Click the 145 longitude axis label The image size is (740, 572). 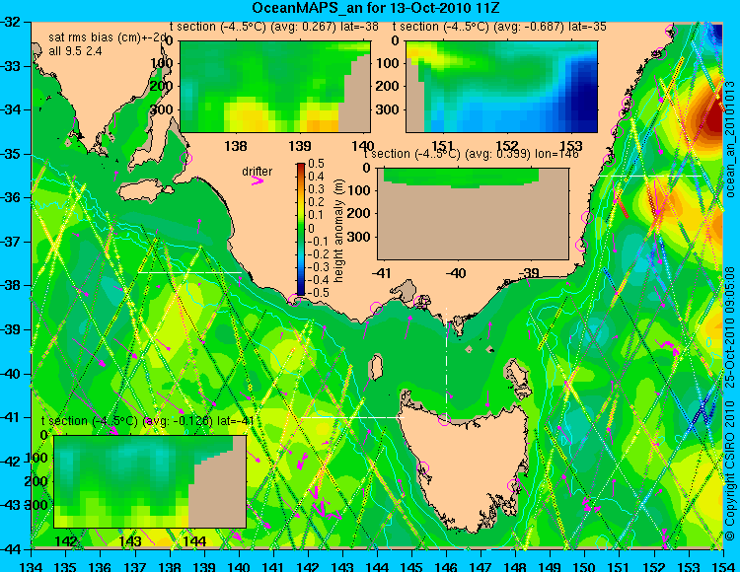[x=412, y=566]
